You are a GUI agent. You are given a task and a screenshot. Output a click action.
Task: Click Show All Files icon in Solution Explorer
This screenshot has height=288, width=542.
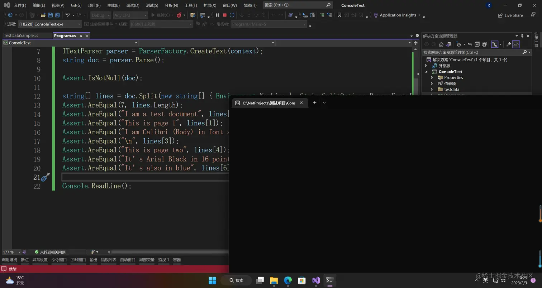click(484, 44)
